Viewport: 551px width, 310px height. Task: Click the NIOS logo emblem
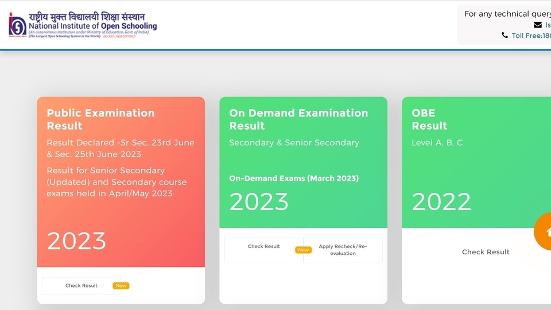pos(17,25)
